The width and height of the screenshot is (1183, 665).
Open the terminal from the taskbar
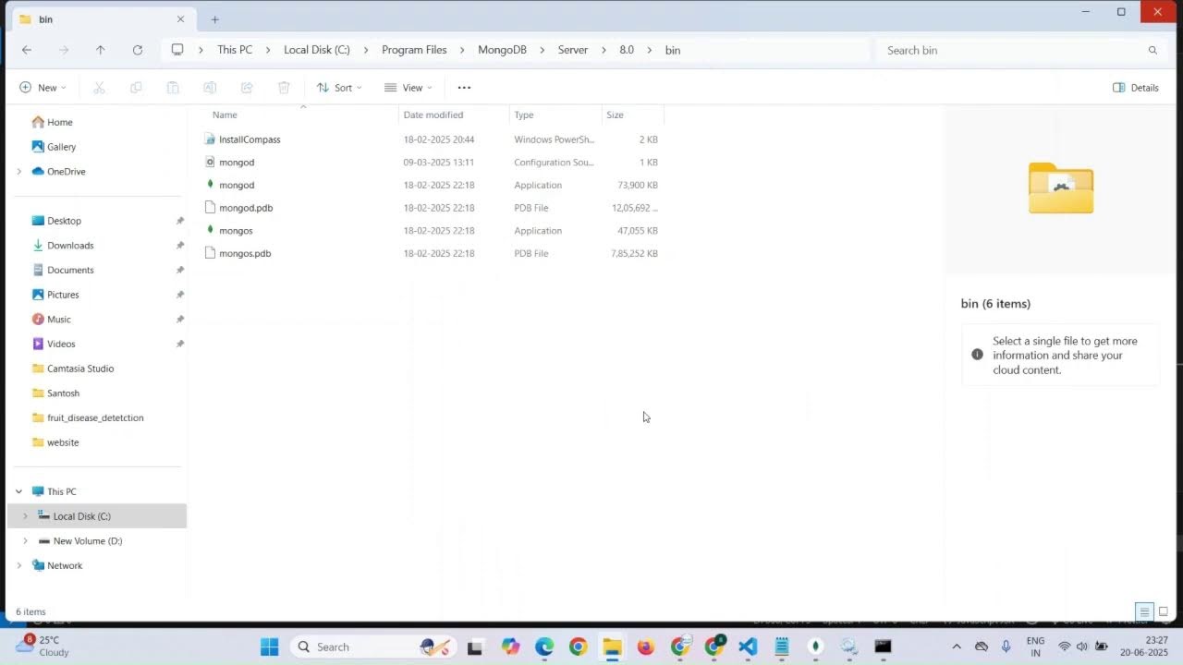pos(883,647)
